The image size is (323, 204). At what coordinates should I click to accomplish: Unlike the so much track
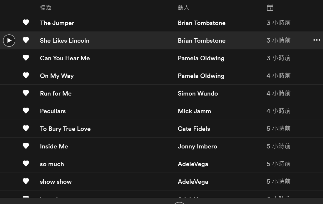(26, 163)
